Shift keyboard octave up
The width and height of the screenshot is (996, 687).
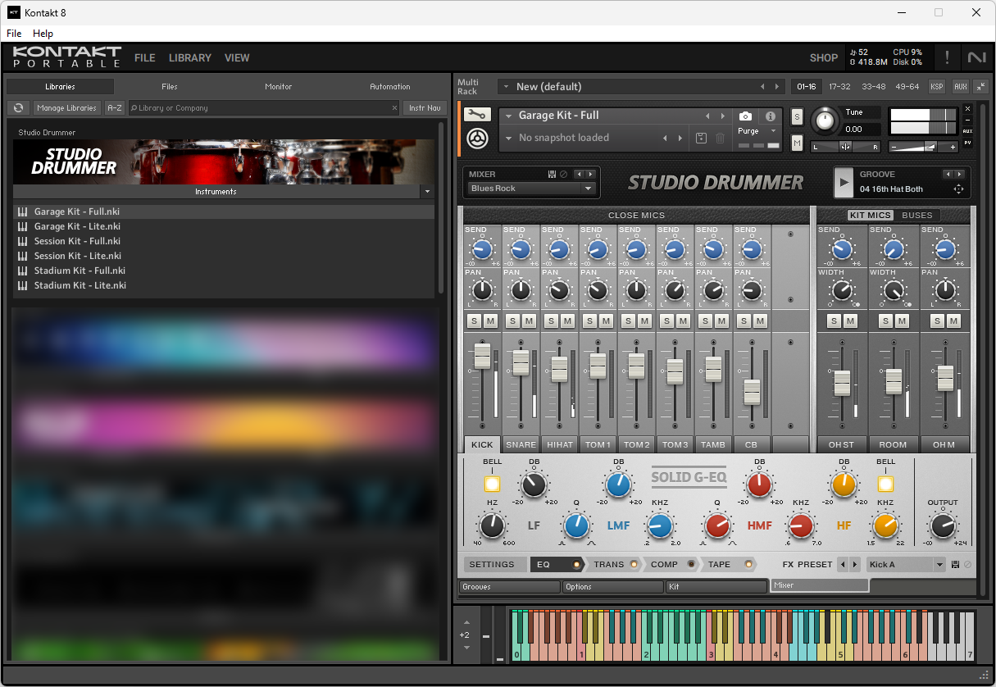pos(466,621)
